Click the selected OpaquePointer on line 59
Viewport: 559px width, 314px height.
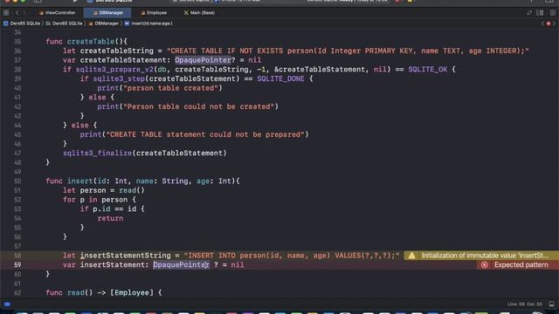[x=181, y=265]
